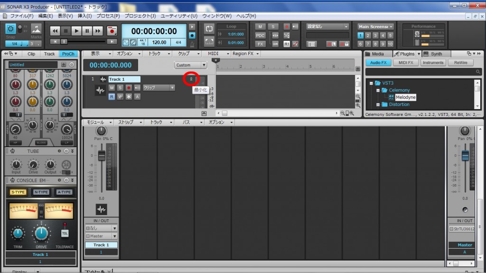Select screenset number 5
486x273 pixels.
click(390, 36)
